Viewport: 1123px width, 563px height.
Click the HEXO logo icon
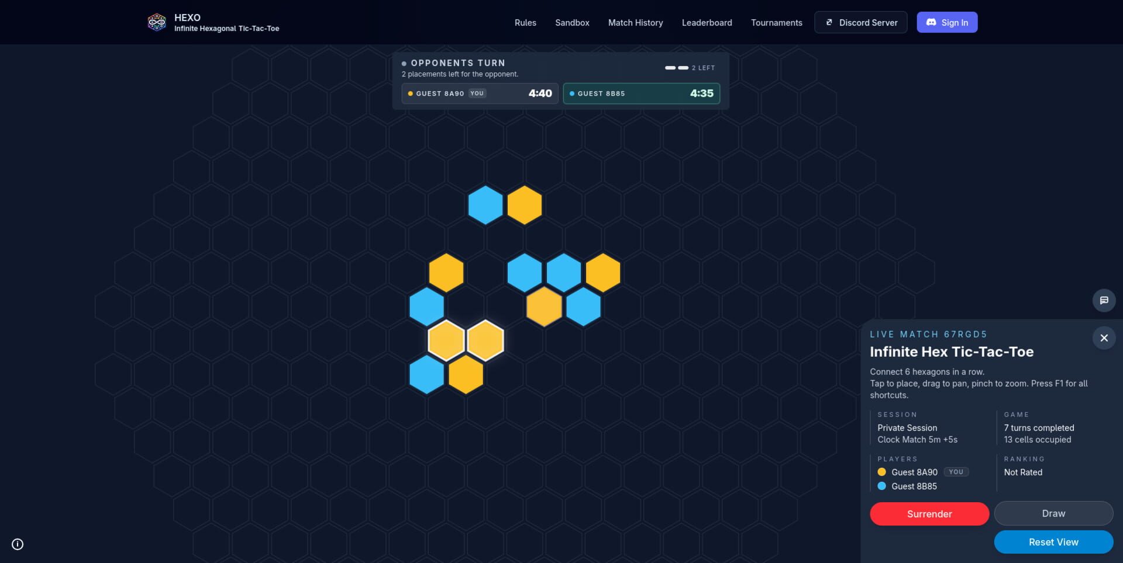pyautogui.click(x=156, y=22)
